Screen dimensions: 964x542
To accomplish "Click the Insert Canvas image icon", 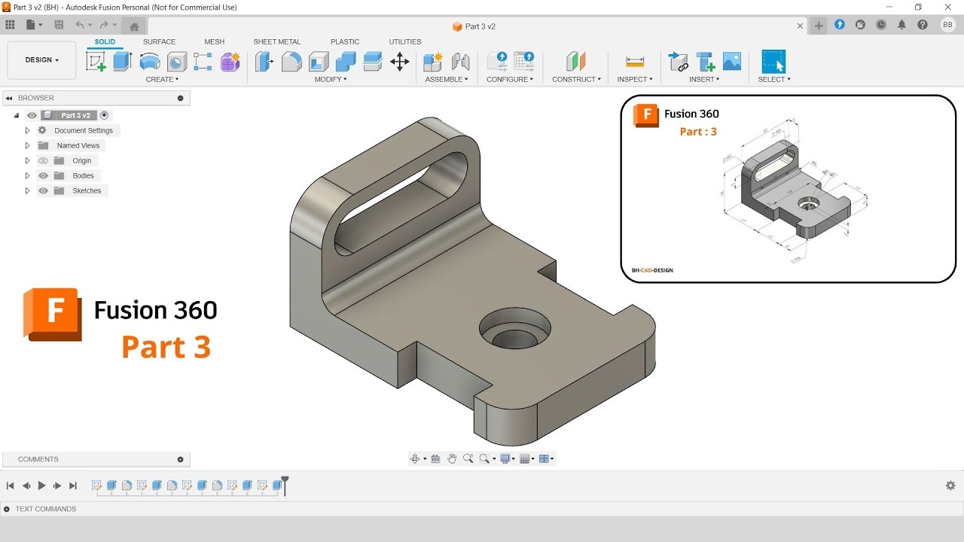I will [732, 62].
